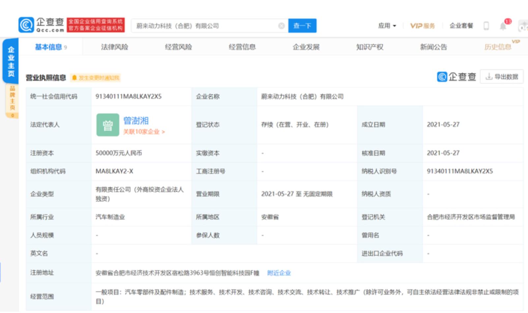Click the 汽车制造业 industry value
This screenshot has height=313, width=528.
(110, 217)
